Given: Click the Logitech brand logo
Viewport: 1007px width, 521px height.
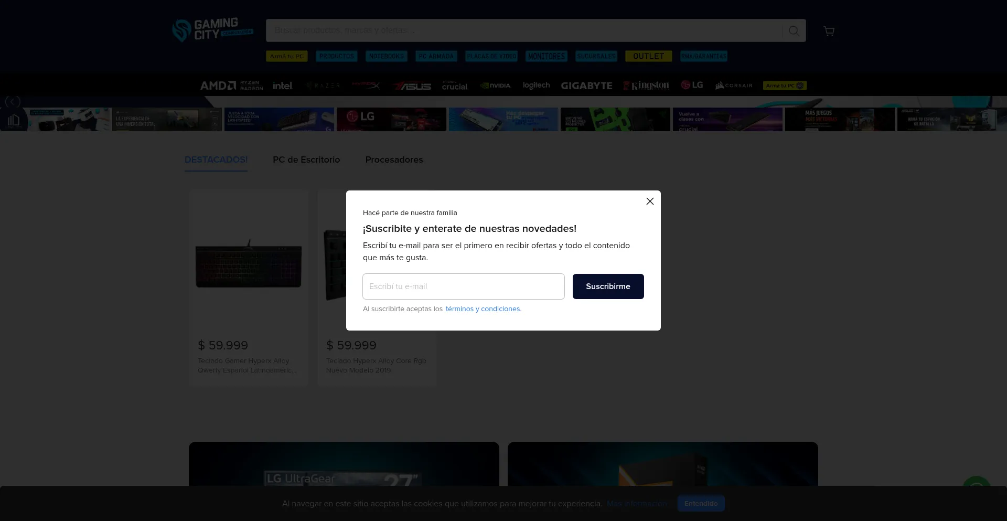Looking at the screenshot, I should coord(536,86).
